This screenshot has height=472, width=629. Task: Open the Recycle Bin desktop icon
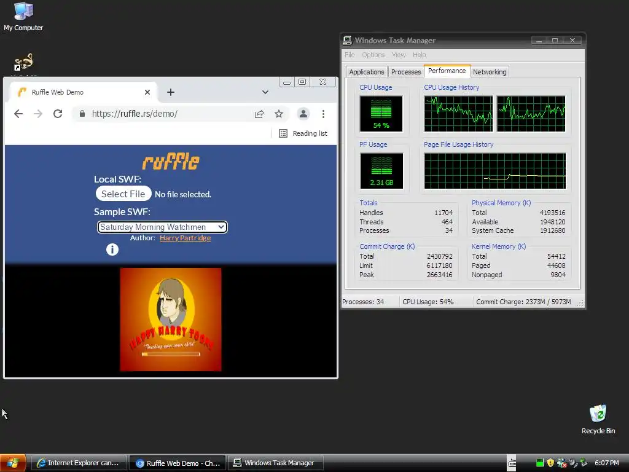[598, 419]
